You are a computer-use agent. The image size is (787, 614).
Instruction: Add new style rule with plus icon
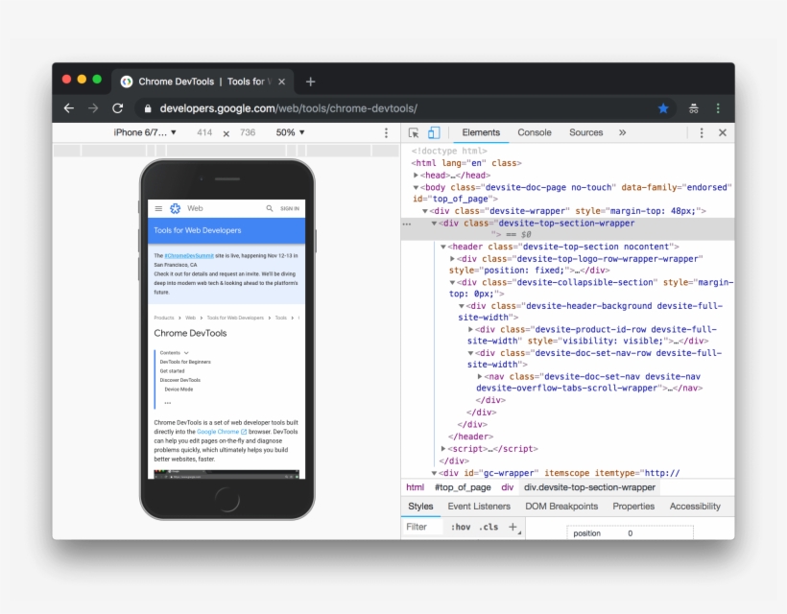pyautogui.click(x=513, y=527)
